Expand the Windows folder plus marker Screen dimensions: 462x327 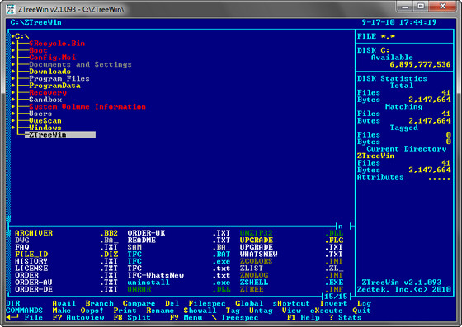point(13,128)
